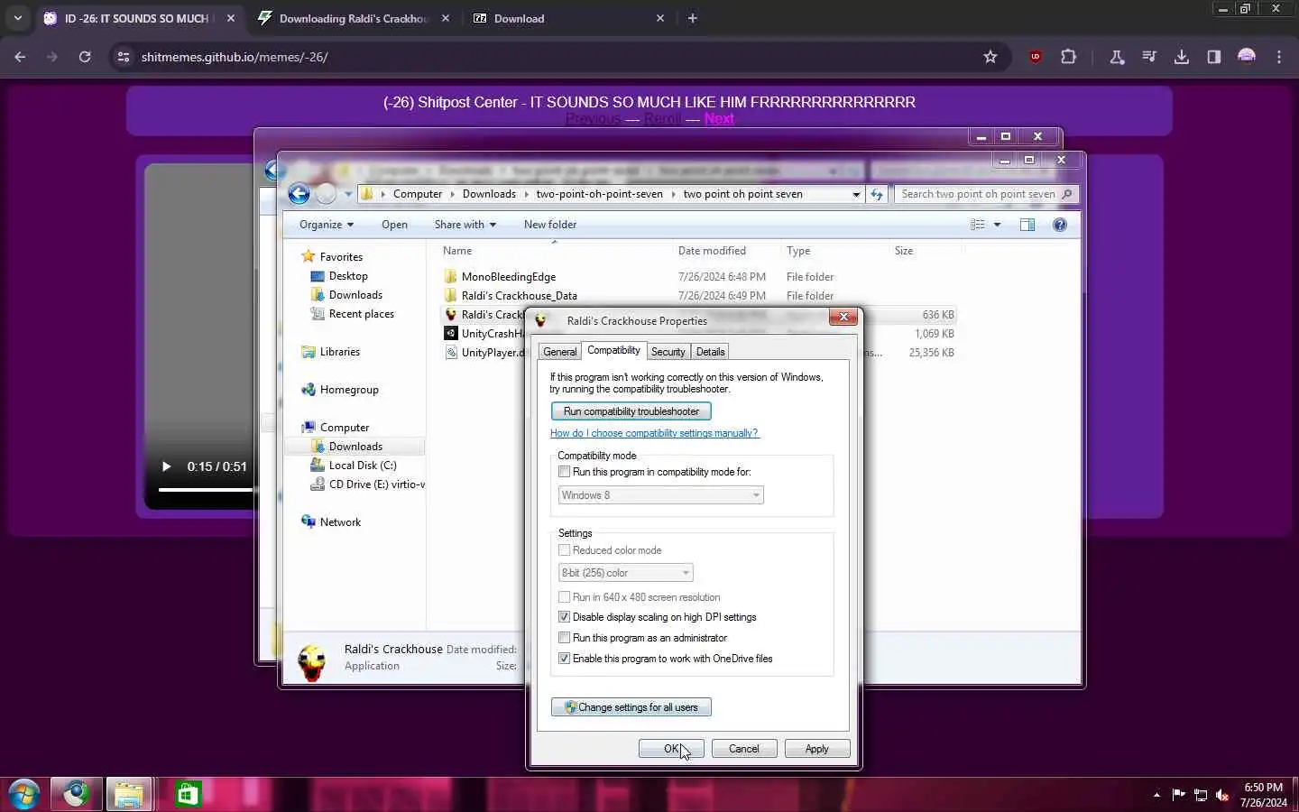This screenshot has width=1299, height=812.
Task: Open the Action Center flag icon
Action: (x=1178, y=795)
